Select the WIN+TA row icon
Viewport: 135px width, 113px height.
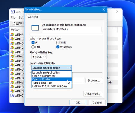(12, 78)
